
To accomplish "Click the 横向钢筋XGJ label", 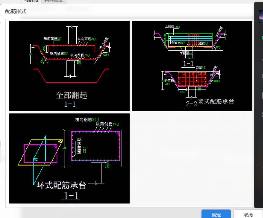I will pos(87,120).
